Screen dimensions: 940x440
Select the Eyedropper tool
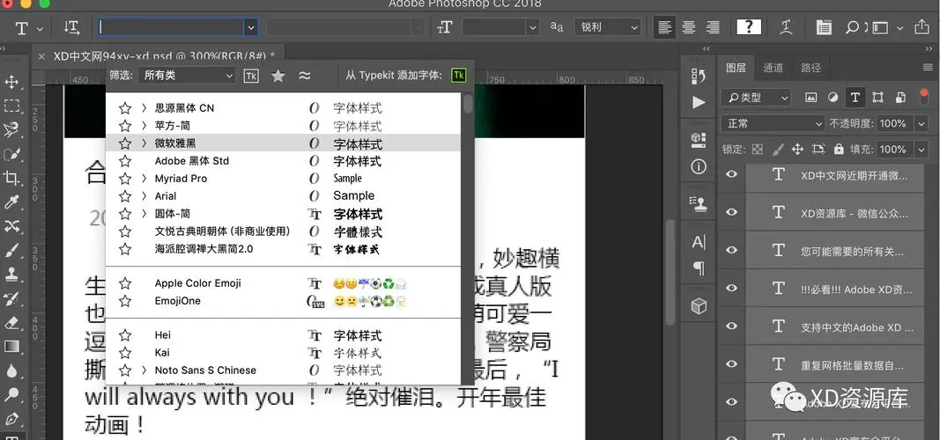click(x=11, y=202)
